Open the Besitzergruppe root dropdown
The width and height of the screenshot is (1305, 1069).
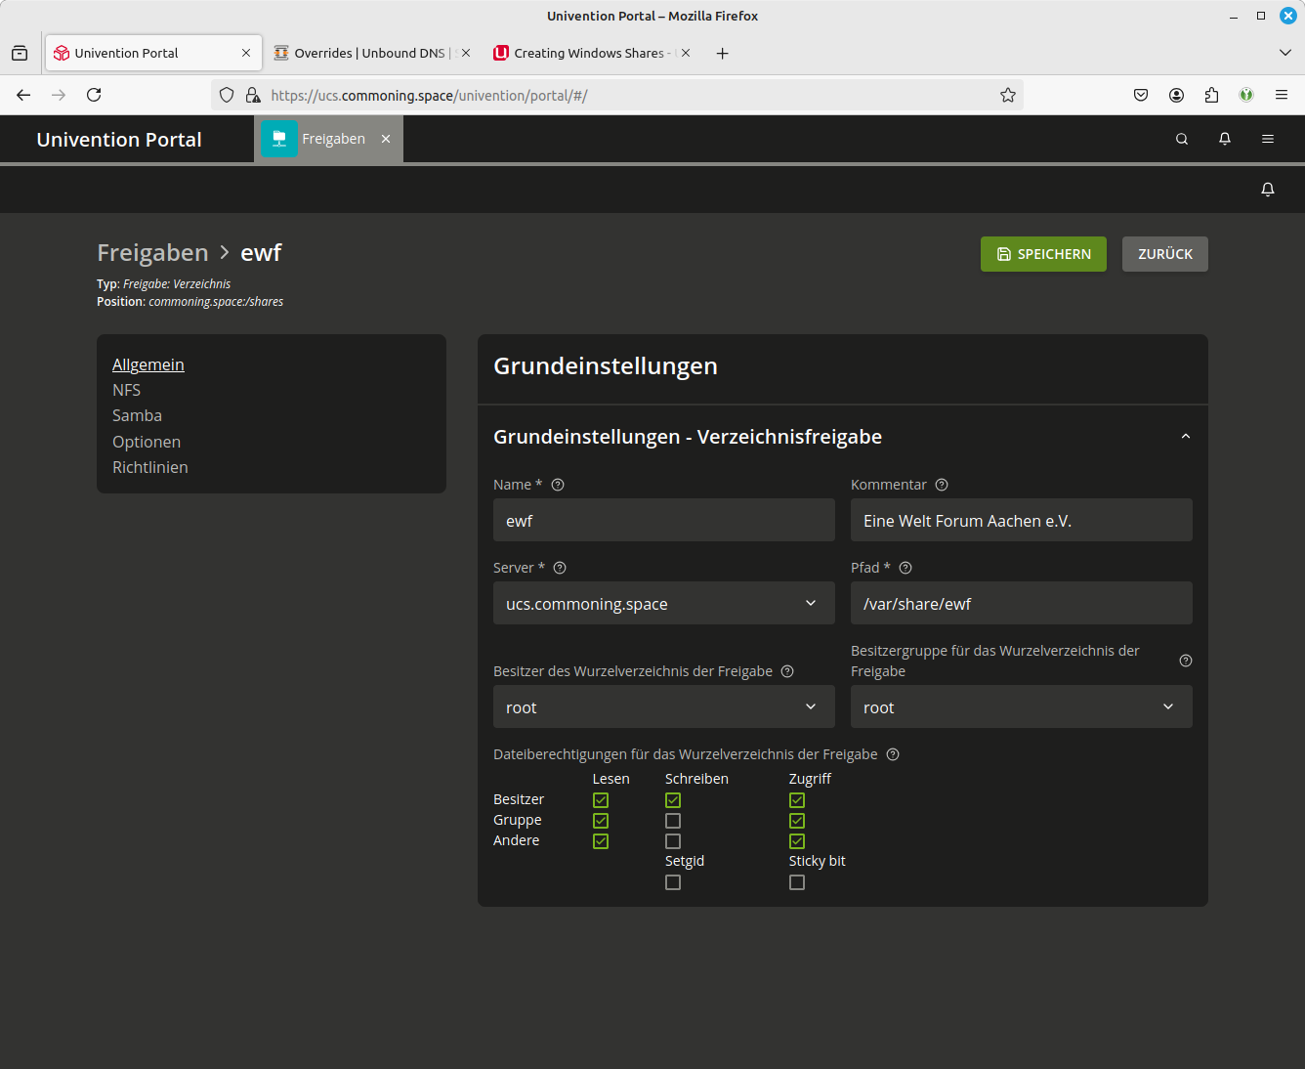point(1022,706)
